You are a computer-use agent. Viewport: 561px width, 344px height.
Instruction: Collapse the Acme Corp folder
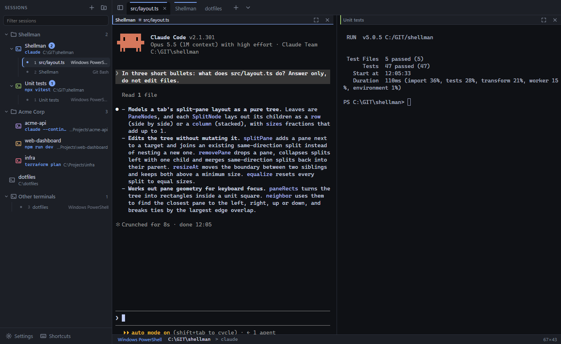6,112
